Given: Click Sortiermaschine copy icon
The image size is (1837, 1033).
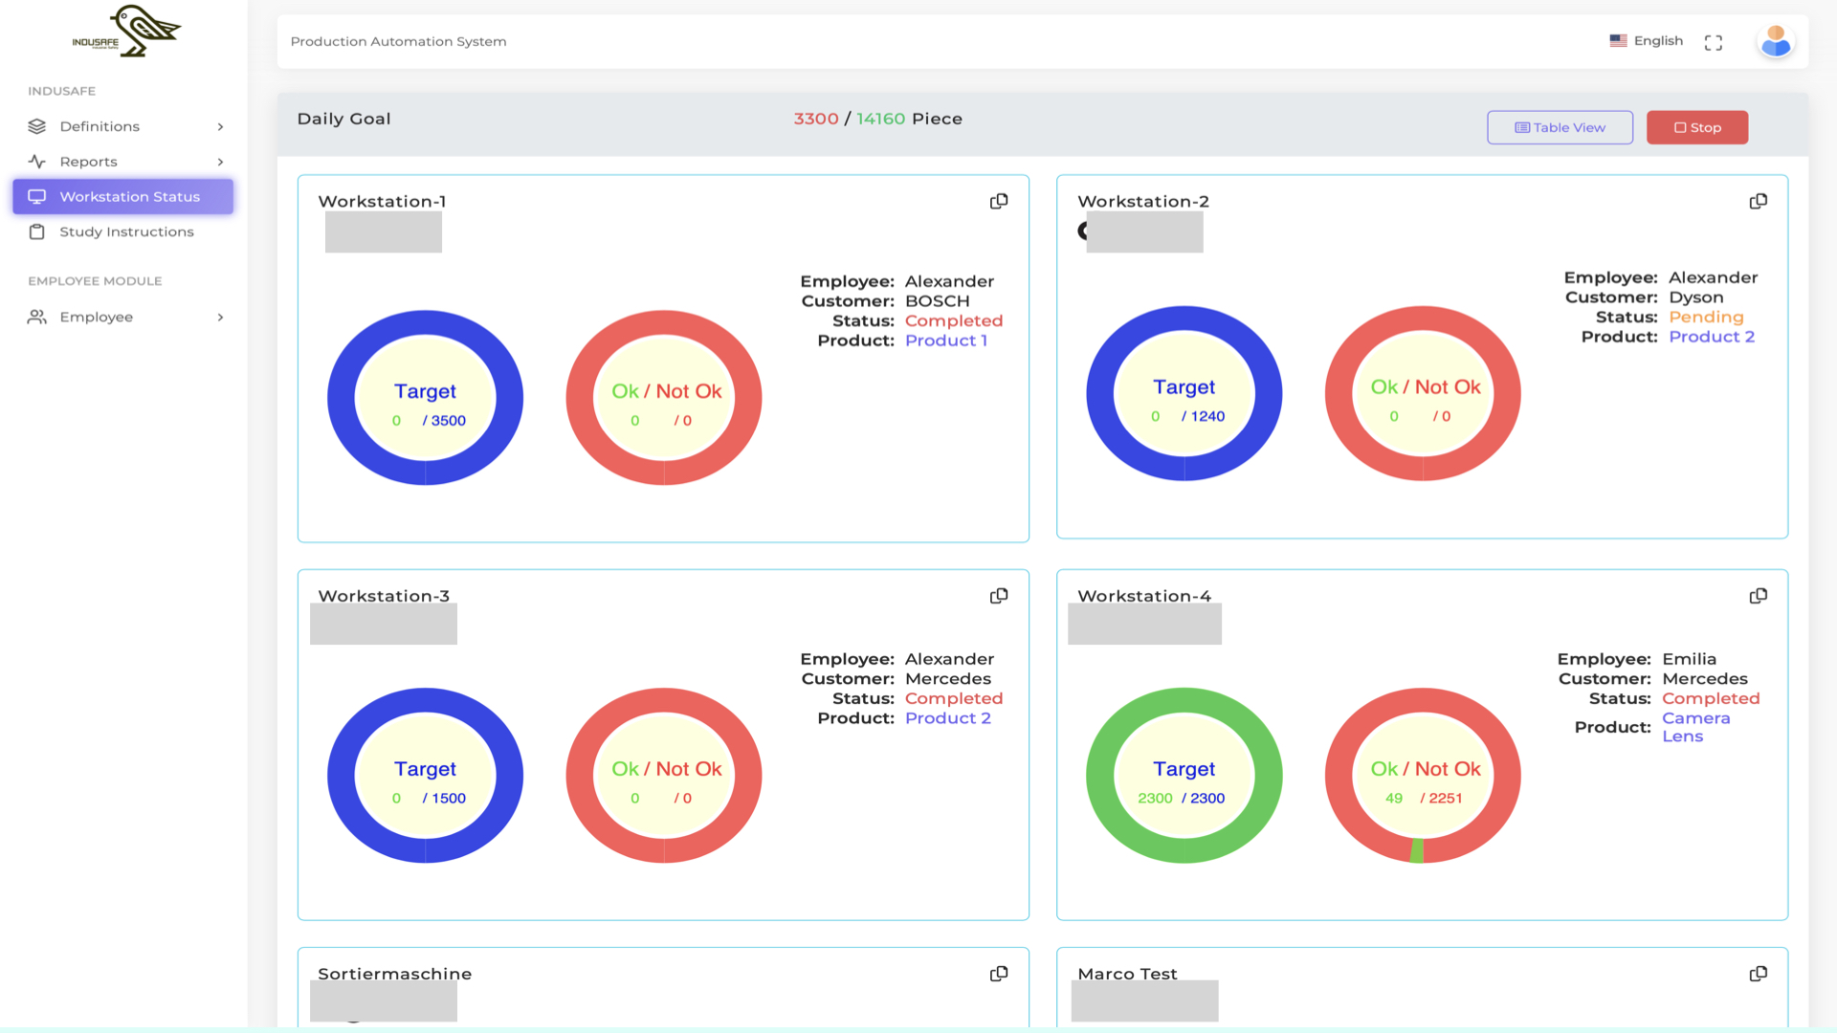Looking at the screenshot, I should click(998, 974).
